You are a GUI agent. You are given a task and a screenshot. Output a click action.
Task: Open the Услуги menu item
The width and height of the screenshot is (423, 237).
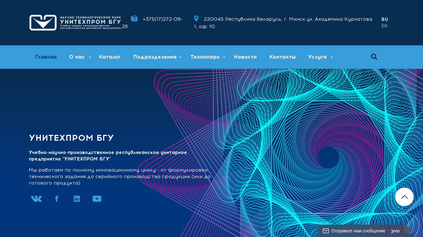click(317, 57)
